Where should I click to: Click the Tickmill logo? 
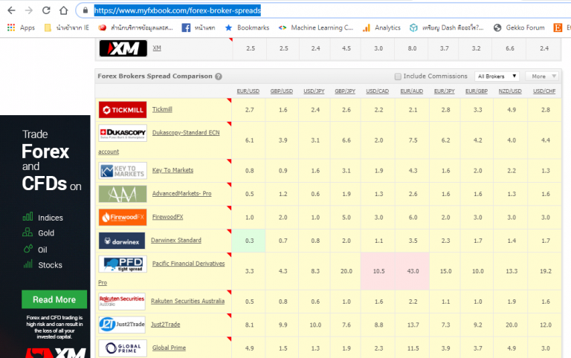(123, 110)
